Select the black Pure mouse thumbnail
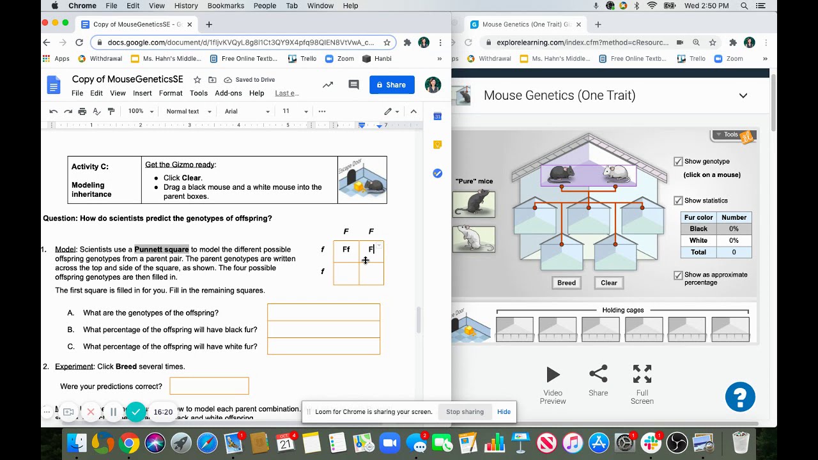Screen dimensions: 818x460 [474, 204]
